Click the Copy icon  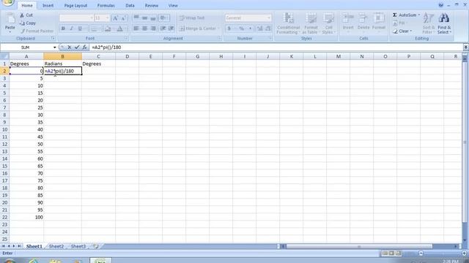22,23
